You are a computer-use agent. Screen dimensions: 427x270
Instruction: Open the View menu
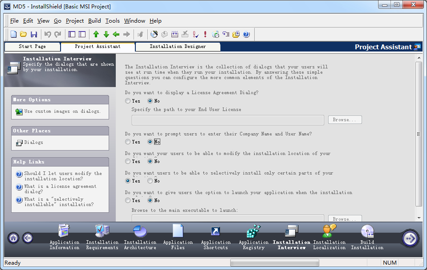pyautogui.click(x=43, y=21)
